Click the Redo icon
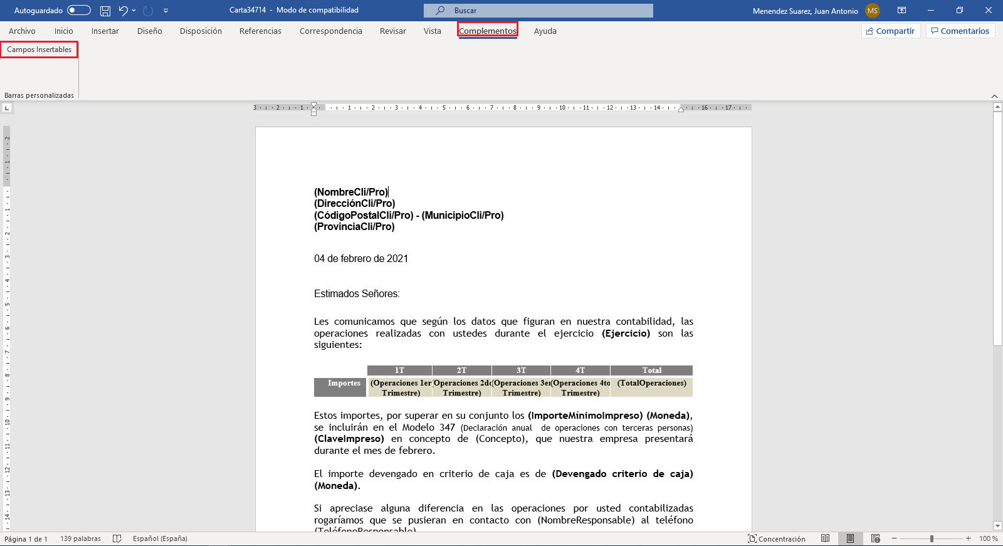This screenshot has height=546, width=1003. point(148,11)
